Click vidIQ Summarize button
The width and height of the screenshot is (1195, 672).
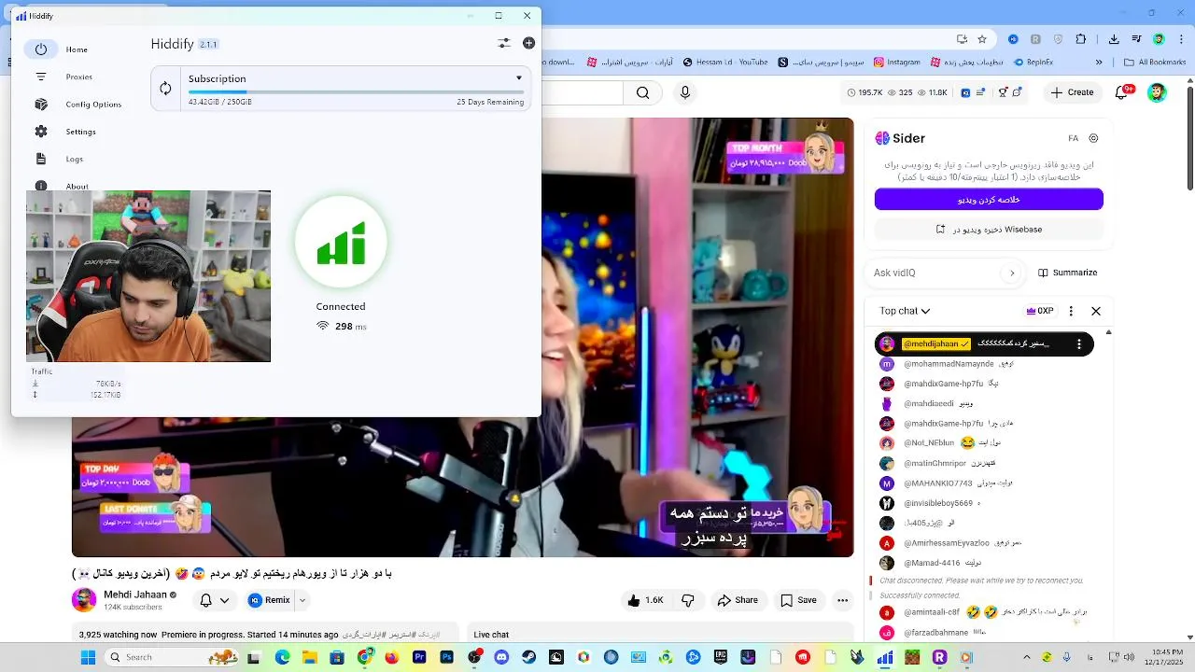(x=1067, y=273)
